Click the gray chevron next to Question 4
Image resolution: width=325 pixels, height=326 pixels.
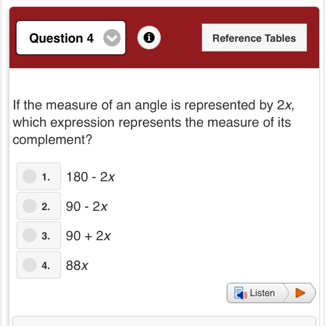(x=112, y=38)
